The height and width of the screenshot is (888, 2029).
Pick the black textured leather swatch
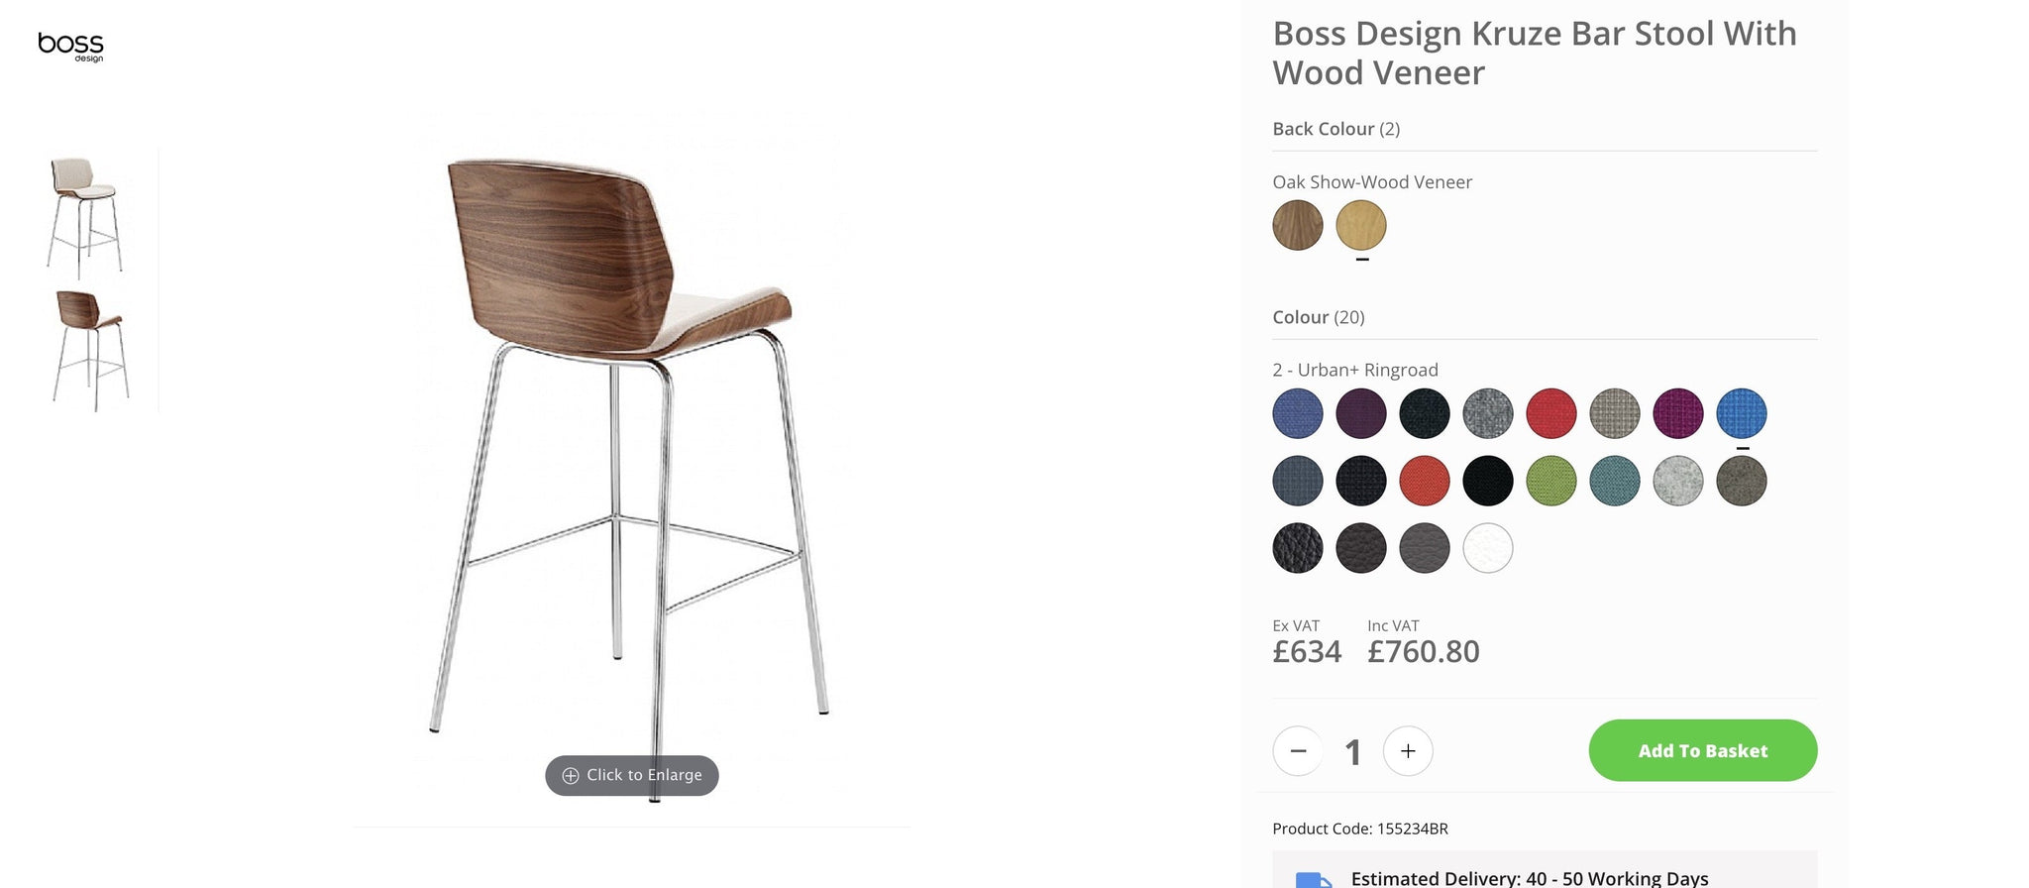[1298, 548]
